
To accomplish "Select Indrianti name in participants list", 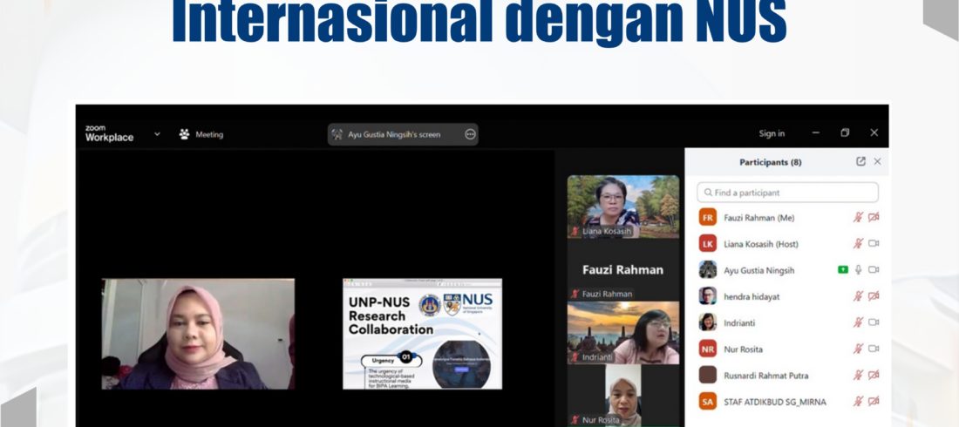I will pos(739,323).
